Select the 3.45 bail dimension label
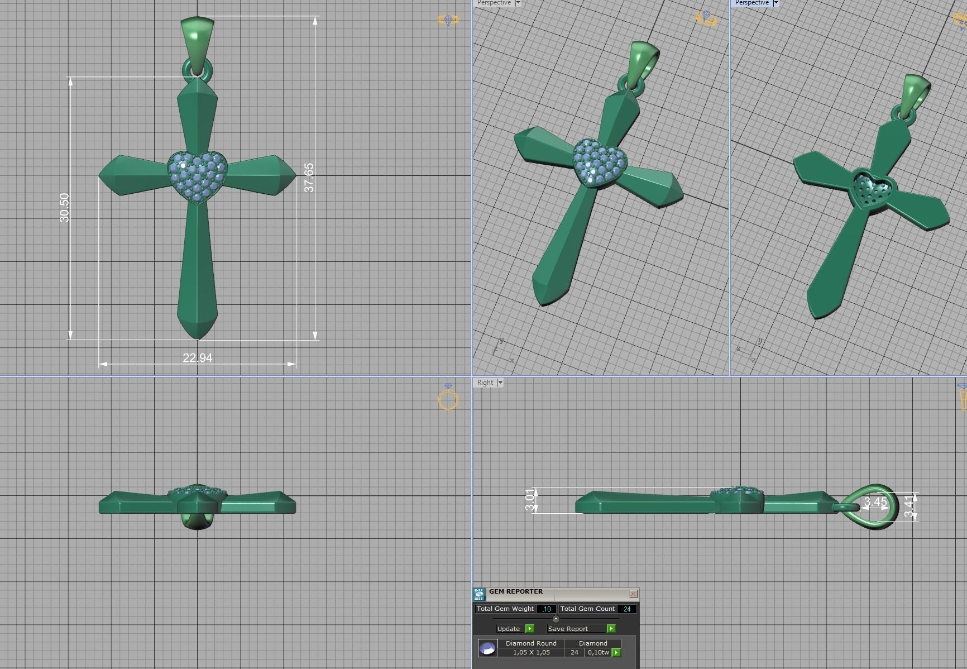 [x=875, y=502]
